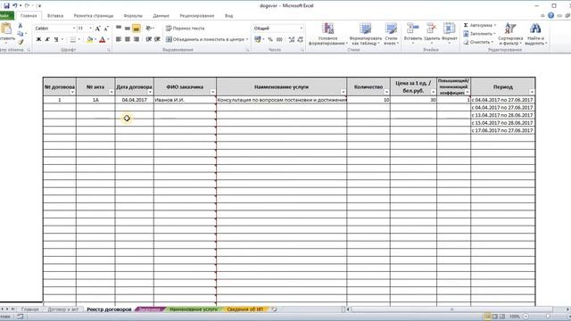
Task: Increase font size with large A icon
Action: click(97, 29)
